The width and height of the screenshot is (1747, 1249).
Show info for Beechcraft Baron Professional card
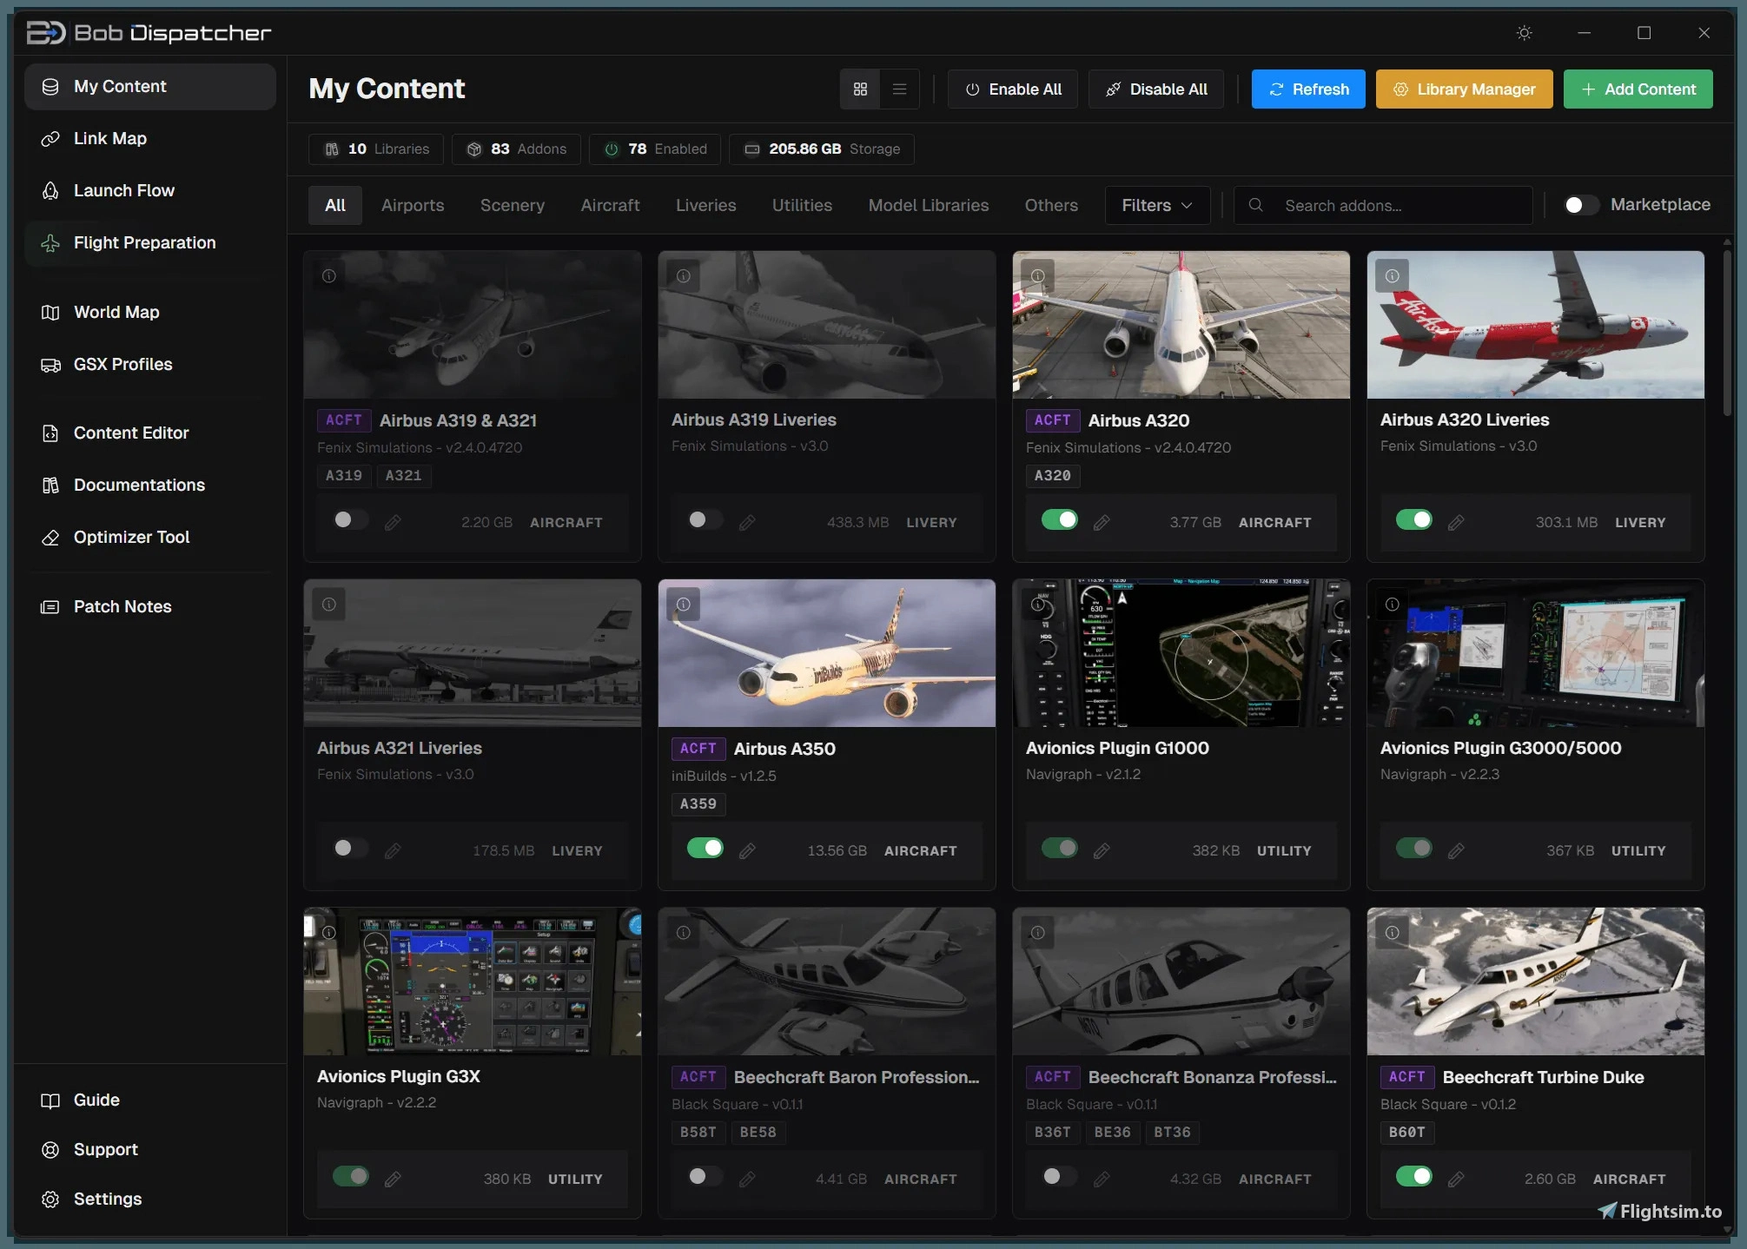[x=684, y=933]
